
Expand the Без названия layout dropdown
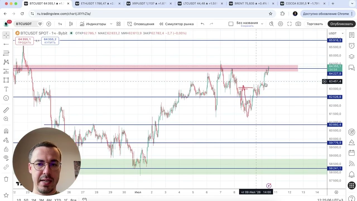coord(262,24)
